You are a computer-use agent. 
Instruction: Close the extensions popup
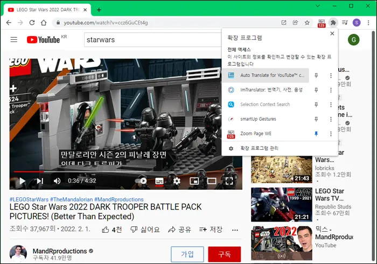[332, 33]
